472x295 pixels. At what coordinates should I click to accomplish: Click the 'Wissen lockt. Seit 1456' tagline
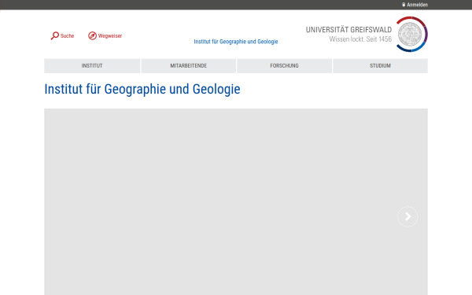click(360, 39)
